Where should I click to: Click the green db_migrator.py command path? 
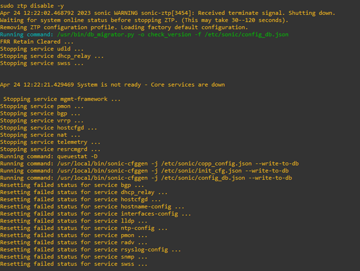click(172, 35)
